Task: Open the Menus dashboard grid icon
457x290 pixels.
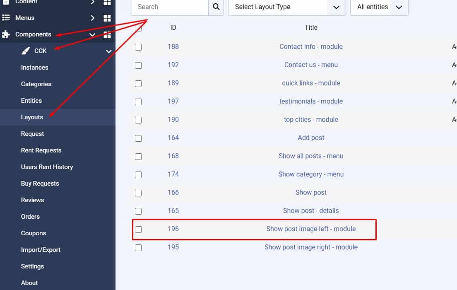Action: pyautogui.click(x=107, y=18)
